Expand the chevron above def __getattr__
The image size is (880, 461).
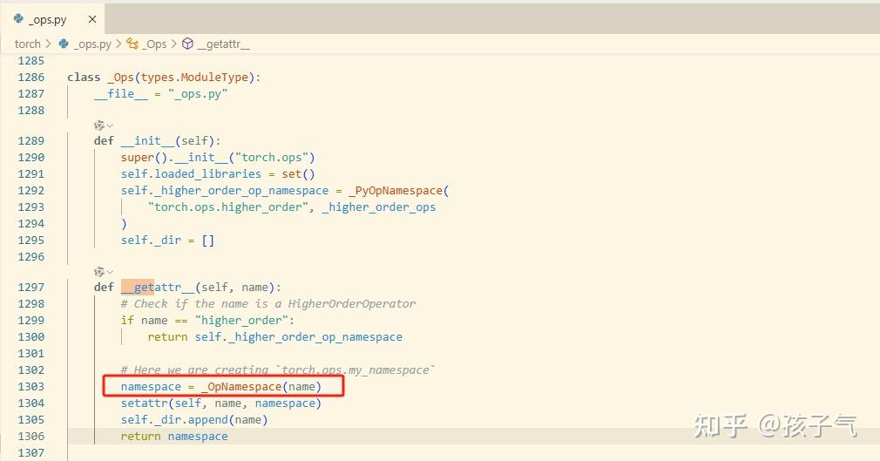110,272
